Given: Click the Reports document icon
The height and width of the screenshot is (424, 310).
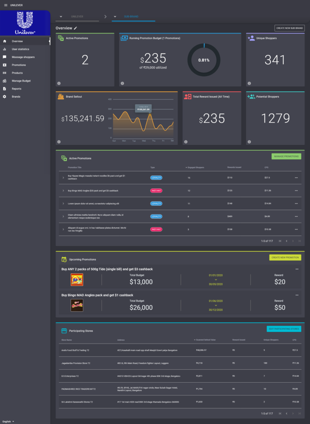Looking at the screenshot, I should click(x=4, y=89).
